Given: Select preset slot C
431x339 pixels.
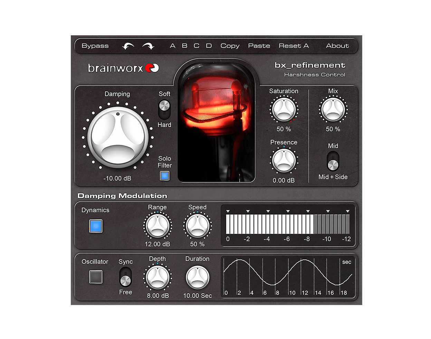Looking at the screenshot, I should click(x=197, y=46).
